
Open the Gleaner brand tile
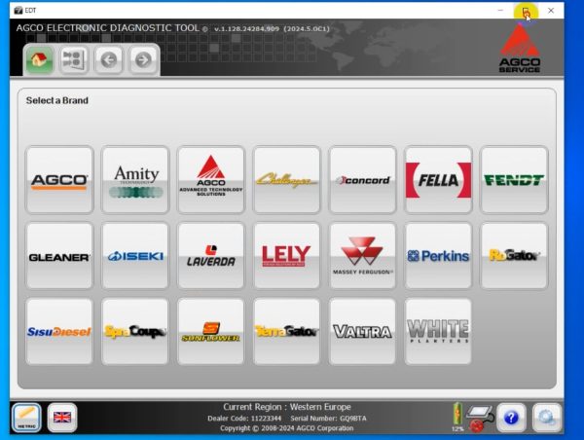[59, 256]
